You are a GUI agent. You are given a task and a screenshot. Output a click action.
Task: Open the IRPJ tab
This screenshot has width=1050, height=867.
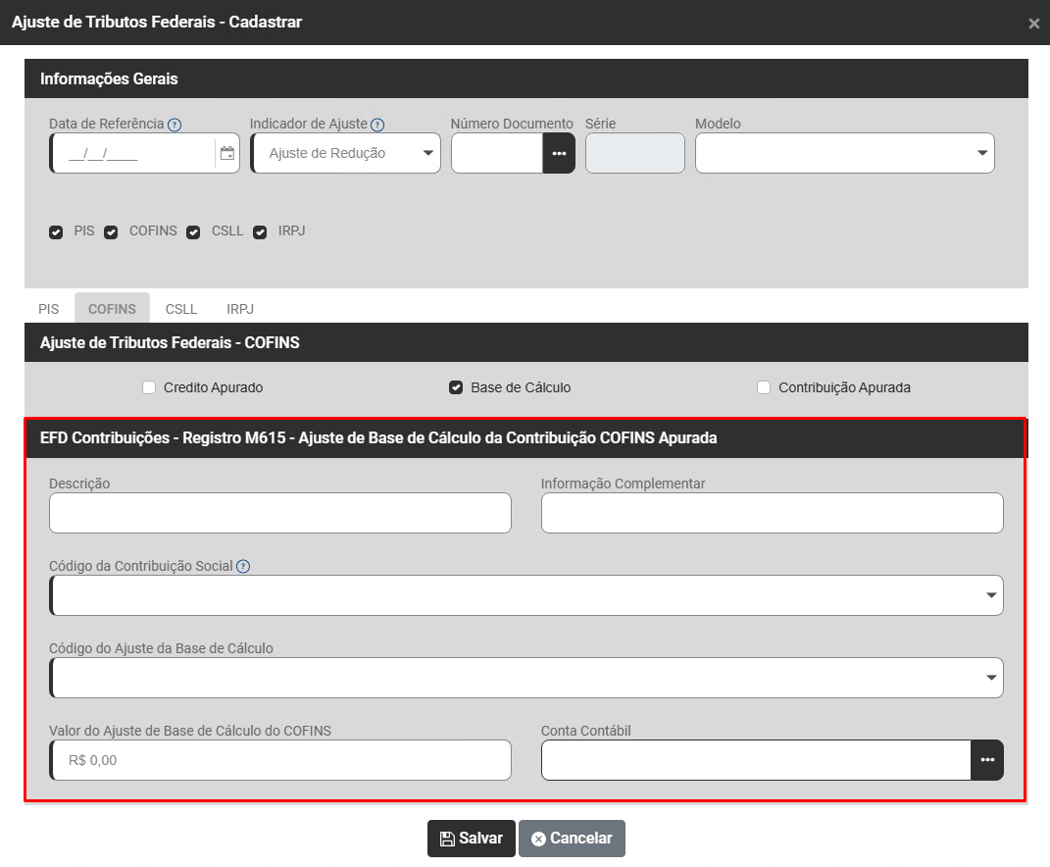click(240, 309)
